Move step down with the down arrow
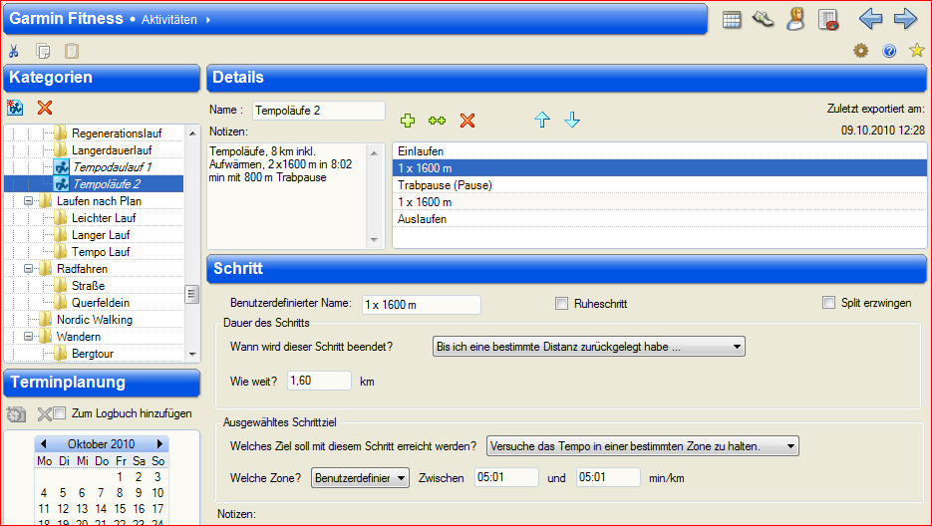Image resolution: width=932 pixels, height=526 pixels. (x=572, y=121)
